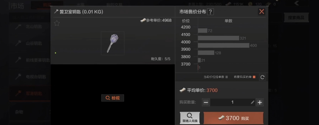Favorite the guard room key with star icon

point(57,23)
